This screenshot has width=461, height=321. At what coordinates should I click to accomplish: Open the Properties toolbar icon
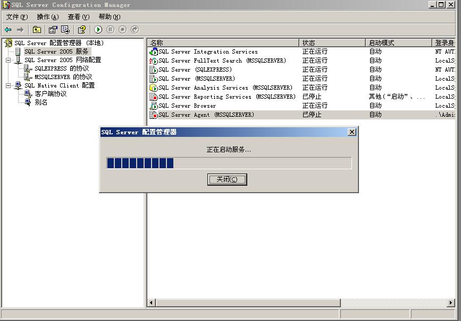(53, 30)
